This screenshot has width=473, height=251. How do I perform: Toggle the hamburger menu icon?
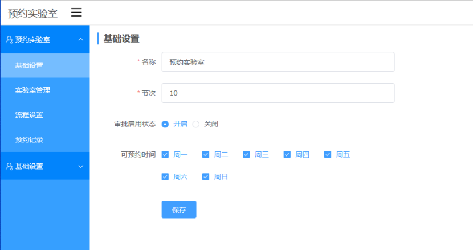(76, 13)
